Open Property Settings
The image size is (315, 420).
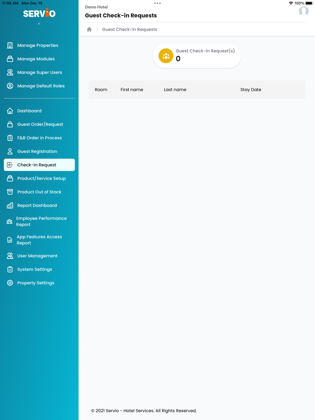pos(39,283)
